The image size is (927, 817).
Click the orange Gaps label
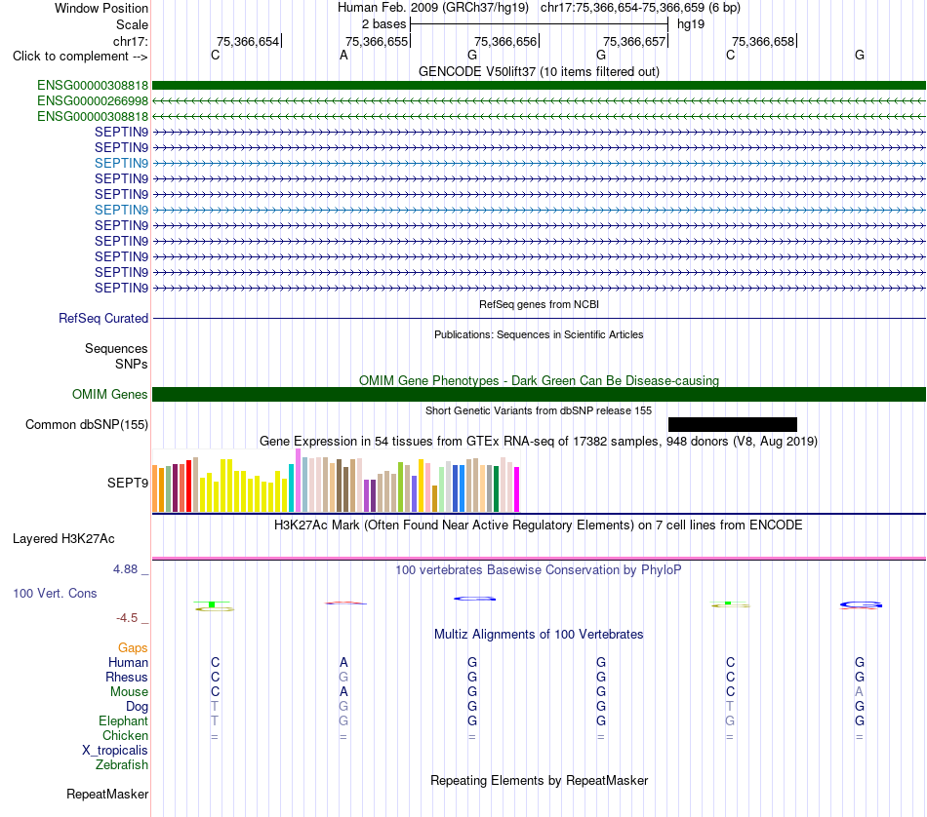tap(133, 648)
